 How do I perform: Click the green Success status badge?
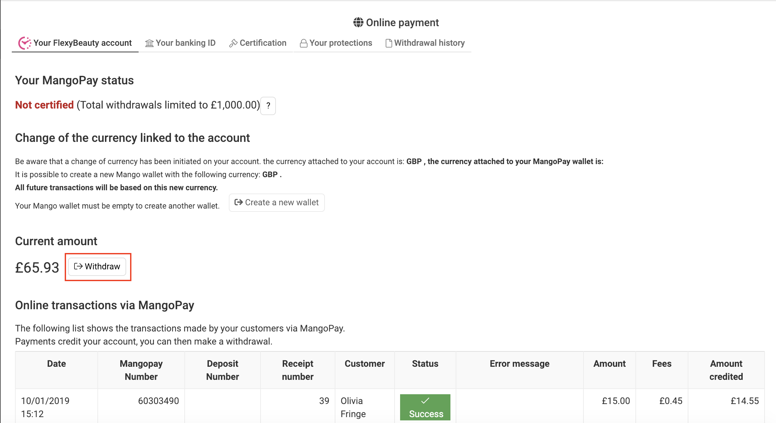[425, 407]
